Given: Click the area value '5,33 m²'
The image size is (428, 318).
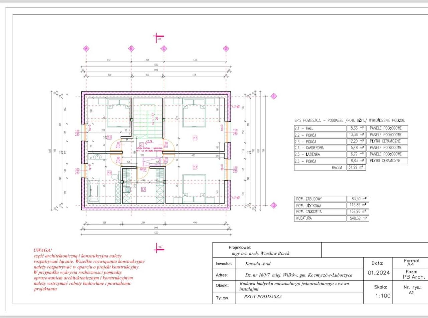Looking at the screenshot, I should [356, 128].
